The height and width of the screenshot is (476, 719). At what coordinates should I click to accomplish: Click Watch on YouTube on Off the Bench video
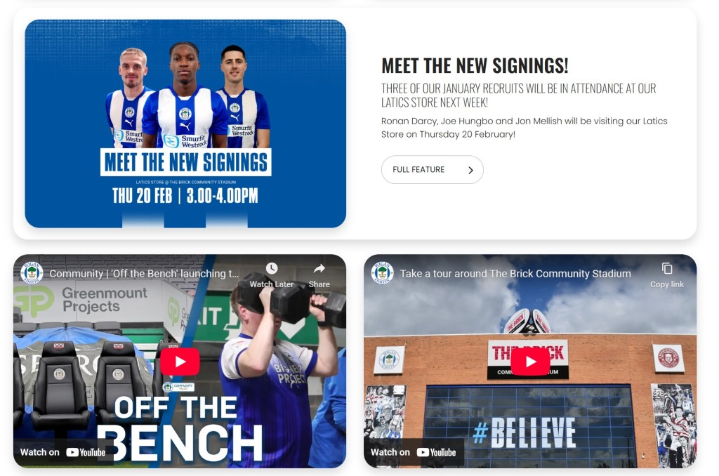point(62,452)
